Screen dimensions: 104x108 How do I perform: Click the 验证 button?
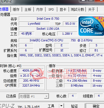click(74, 106)
